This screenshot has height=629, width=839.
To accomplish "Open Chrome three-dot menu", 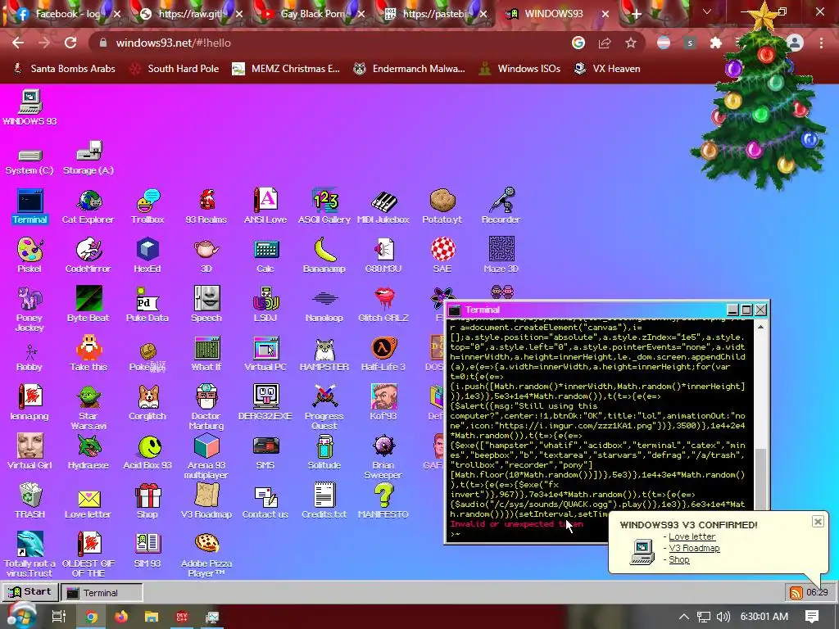I will point(821,43).
